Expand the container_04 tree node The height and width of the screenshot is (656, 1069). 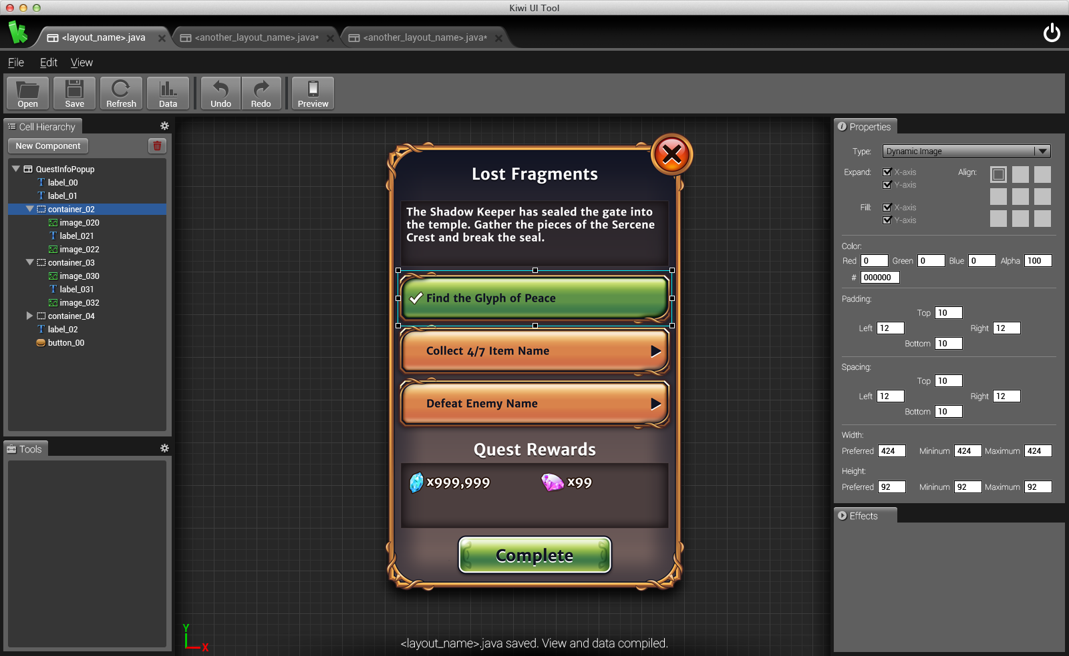click(x=29, y=316)
